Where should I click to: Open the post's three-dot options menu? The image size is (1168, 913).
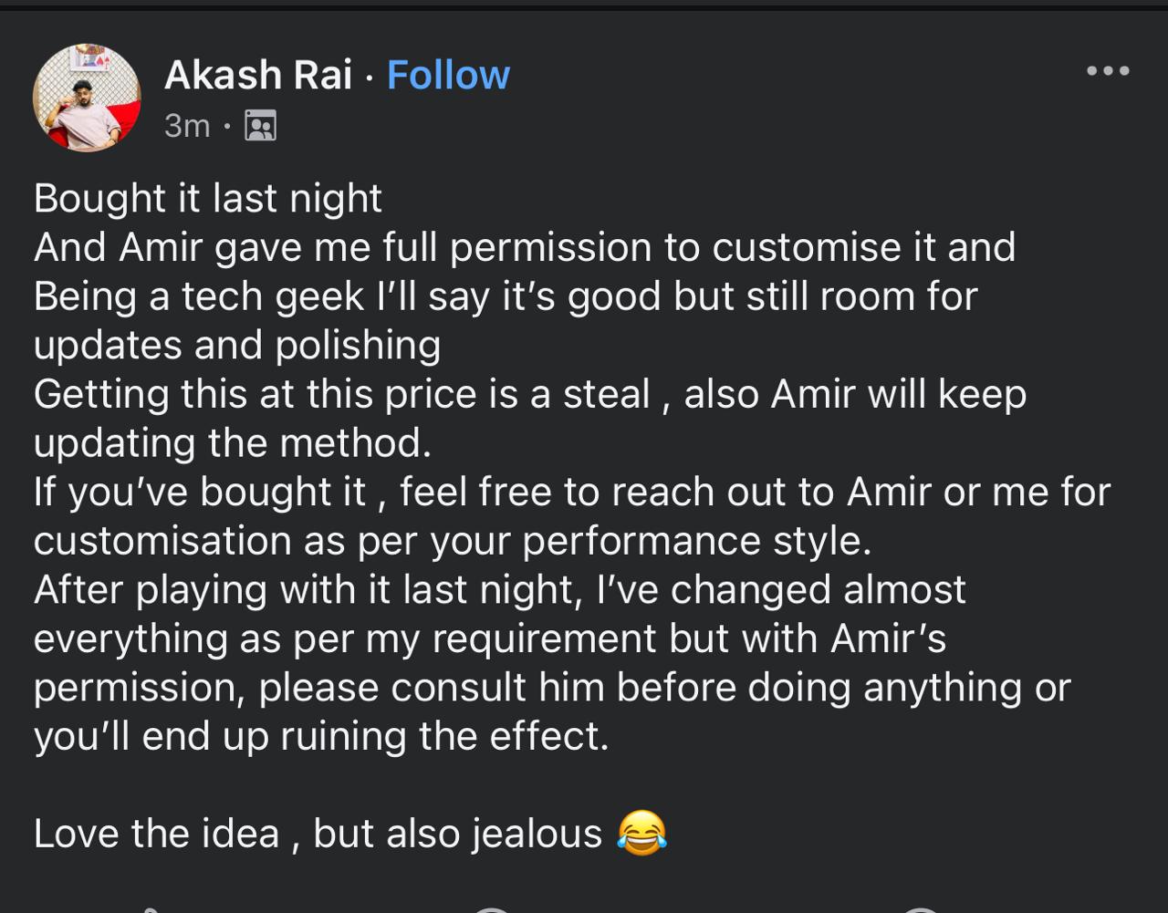click(x=1108, y=70)
